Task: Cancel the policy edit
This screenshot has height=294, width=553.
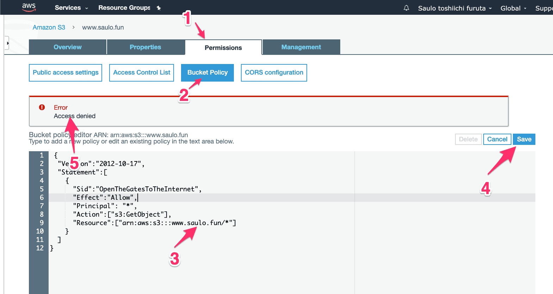Action: tap(497, 139)
